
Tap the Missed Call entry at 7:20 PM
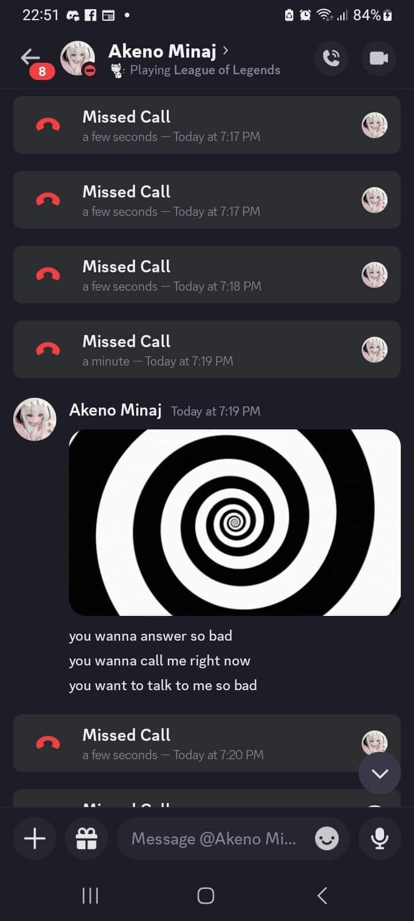click(x=207, y=743)
